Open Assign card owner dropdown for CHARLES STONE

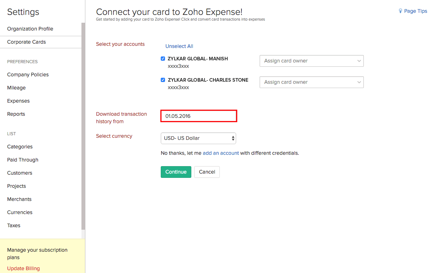point(312,82)
